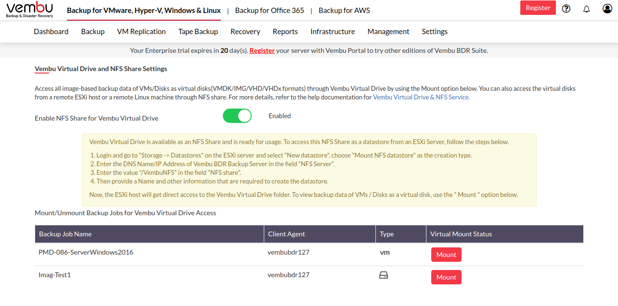Mount the PMD-086-ServerWindows2016 backup job
The width and height of the screenshot is (618, 306).
[446, 255]
